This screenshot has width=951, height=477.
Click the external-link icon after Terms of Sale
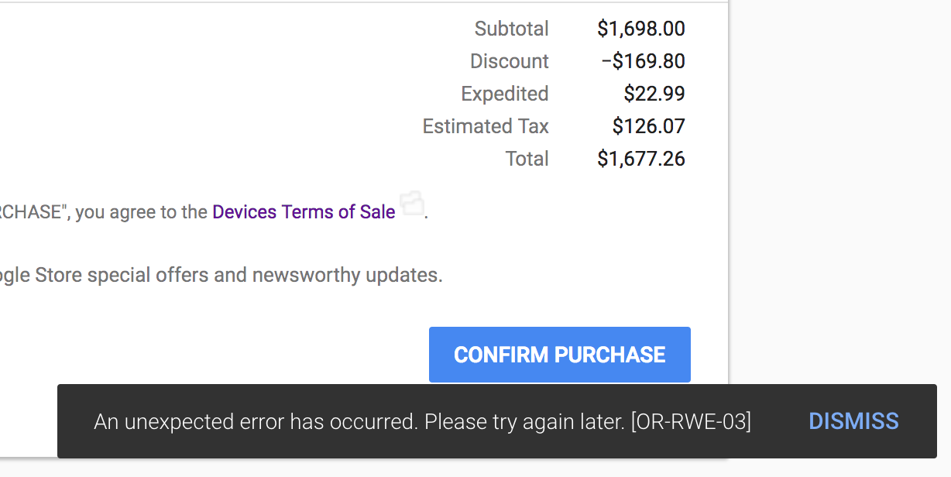413,204
